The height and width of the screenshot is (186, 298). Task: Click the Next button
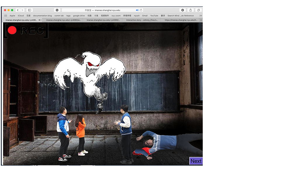pyautogui.click(x=196, y=161)
